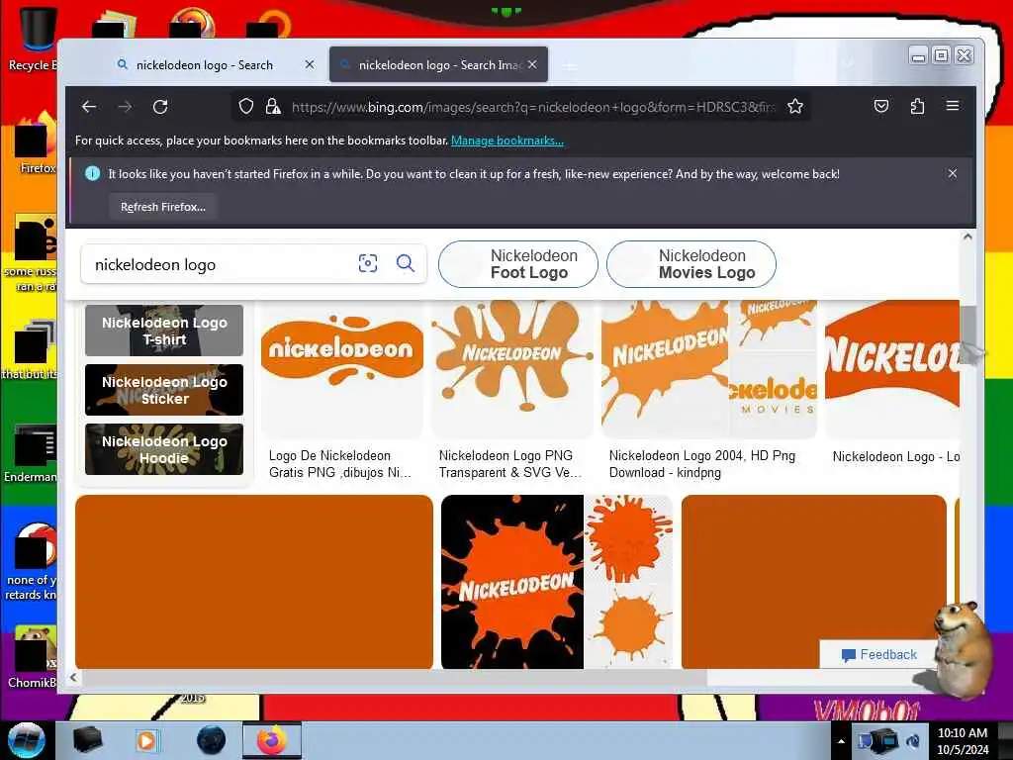Select the ChomikBox desktop icon

click(33, 657)
